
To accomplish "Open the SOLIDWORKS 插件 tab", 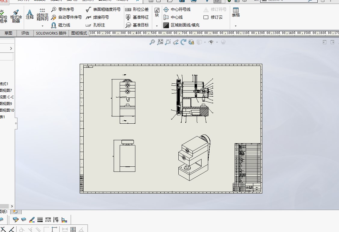I will click(x=51, y=33).
